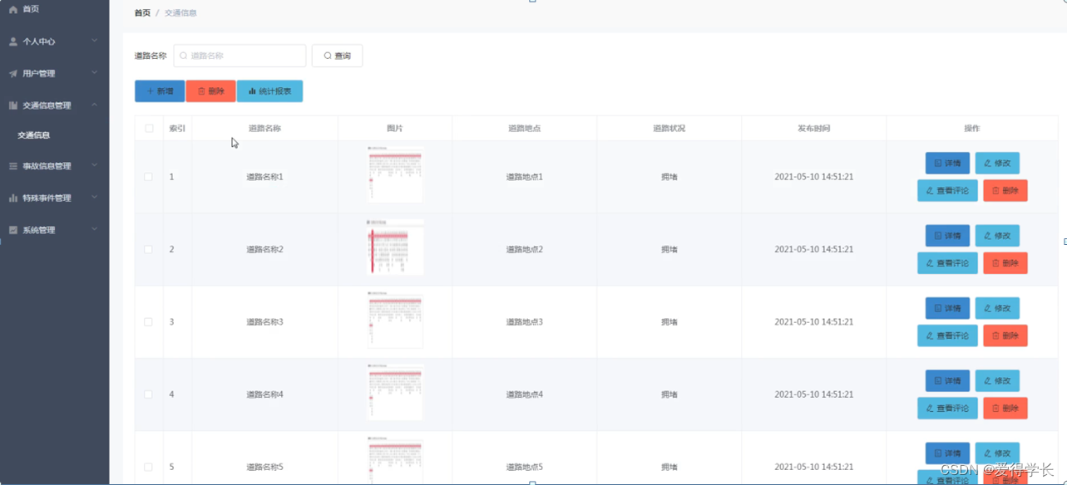Click 修改 for 道路名称3

tap(997, 308)
